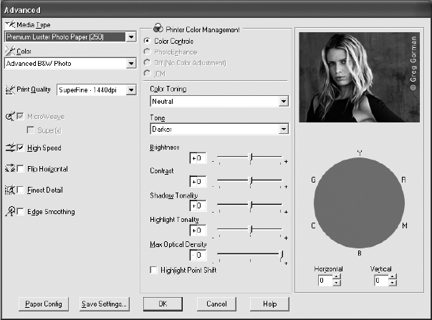Image resolution: width=432 pixels, height=320 pixels.
Task: Click the Max Optical Density value field
Action: point(198,255)
